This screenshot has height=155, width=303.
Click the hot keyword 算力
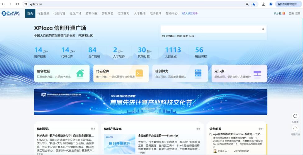[x=186, y=36]
